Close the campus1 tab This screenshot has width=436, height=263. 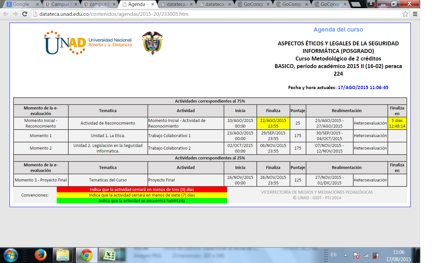coord(114,5)
